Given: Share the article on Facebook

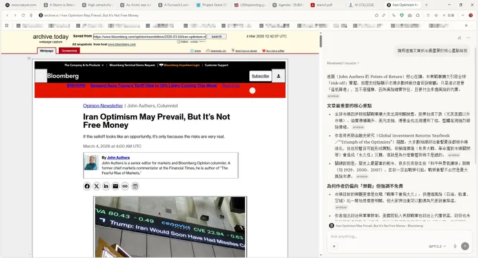Looking at the screenshot, I should click(x=87, y=186).
